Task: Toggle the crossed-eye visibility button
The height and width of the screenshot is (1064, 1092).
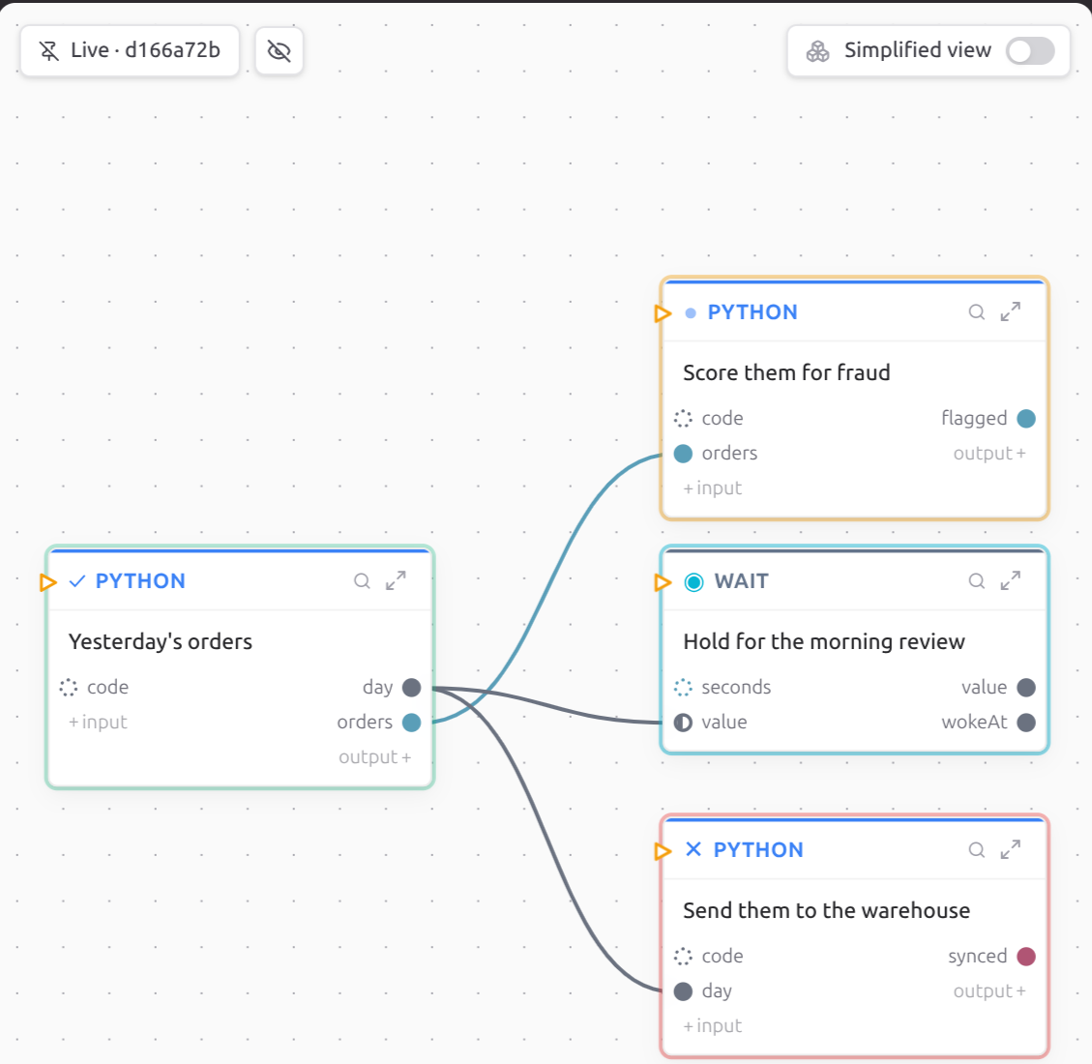Action: 279,51
